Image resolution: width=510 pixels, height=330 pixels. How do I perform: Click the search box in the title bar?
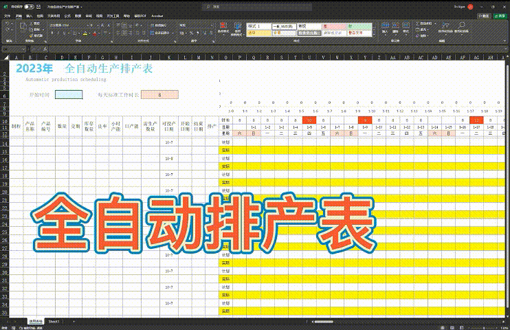(x=257, y=6)
